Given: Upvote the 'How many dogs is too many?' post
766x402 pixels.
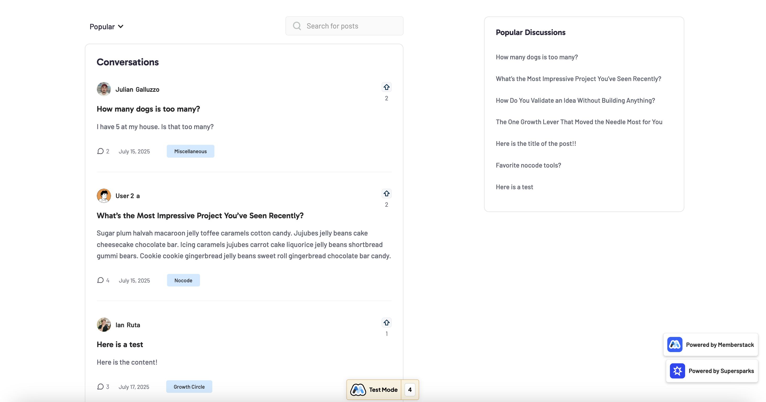Looking at the screenshot, I should [386, 87].
